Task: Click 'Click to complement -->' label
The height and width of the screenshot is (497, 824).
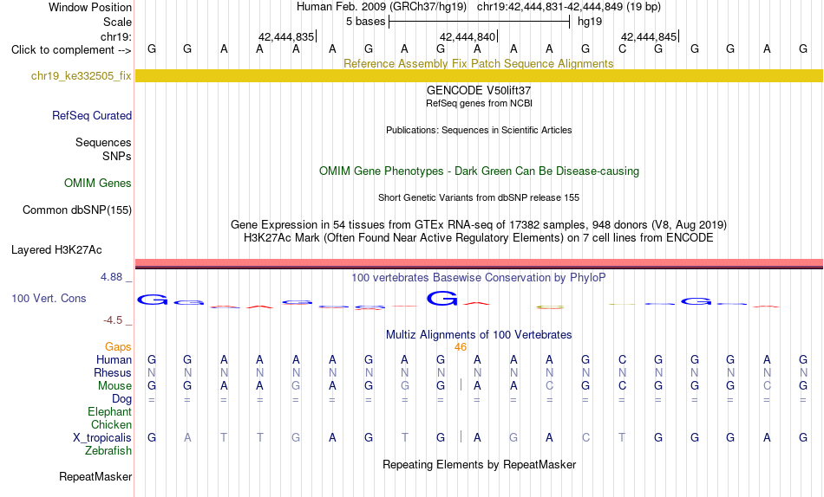Action: 71,50
